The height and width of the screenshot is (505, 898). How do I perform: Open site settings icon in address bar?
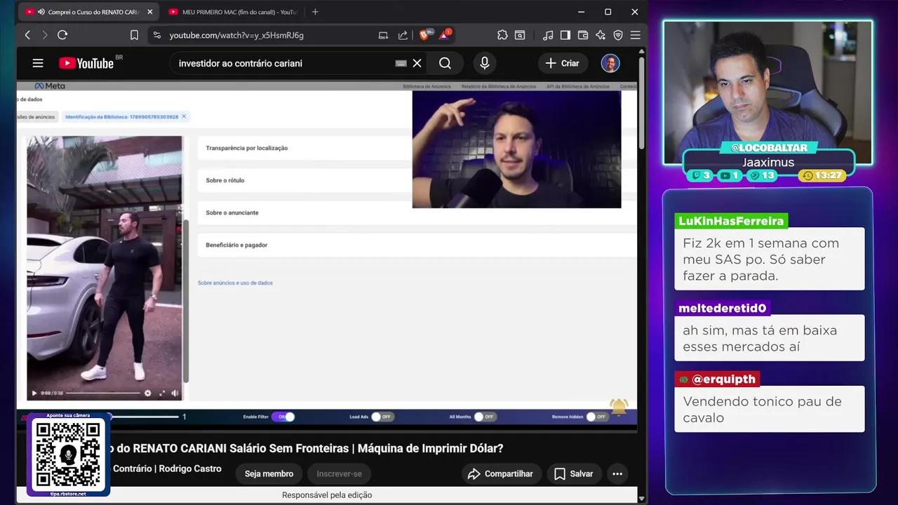[x=156, y=35]
